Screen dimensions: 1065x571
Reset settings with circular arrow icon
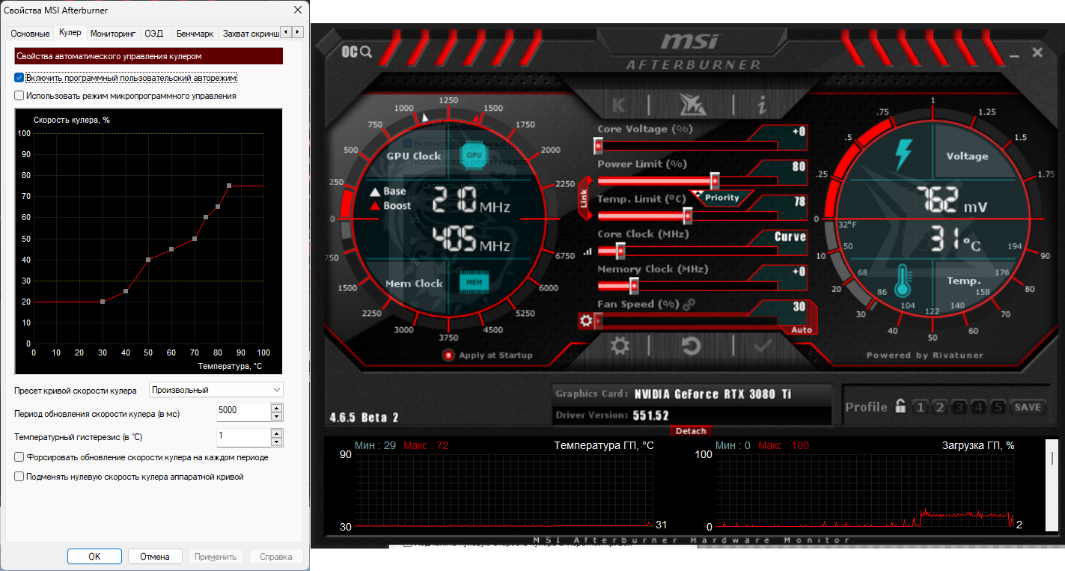pyautogui.click(x=691, y=346)
